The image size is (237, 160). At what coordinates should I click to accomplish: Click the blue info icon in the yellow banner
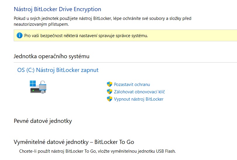pos(20,36)
